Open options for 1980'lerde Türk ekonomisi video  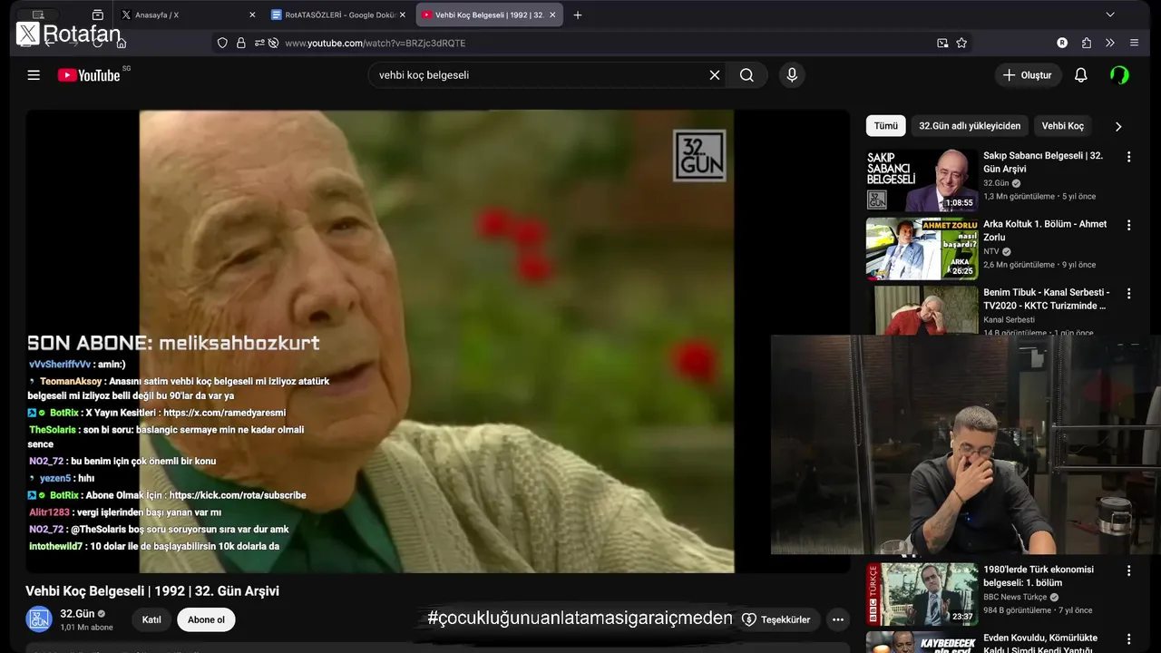click(x=1128, y=571)
